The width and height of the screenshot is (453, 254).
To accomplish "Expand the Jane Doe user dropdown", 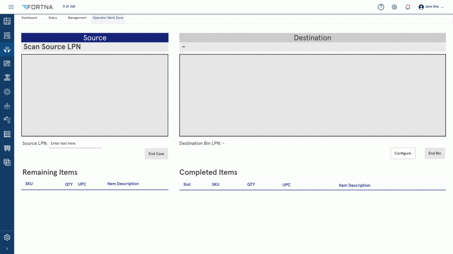I will click(x=431, y=7).
